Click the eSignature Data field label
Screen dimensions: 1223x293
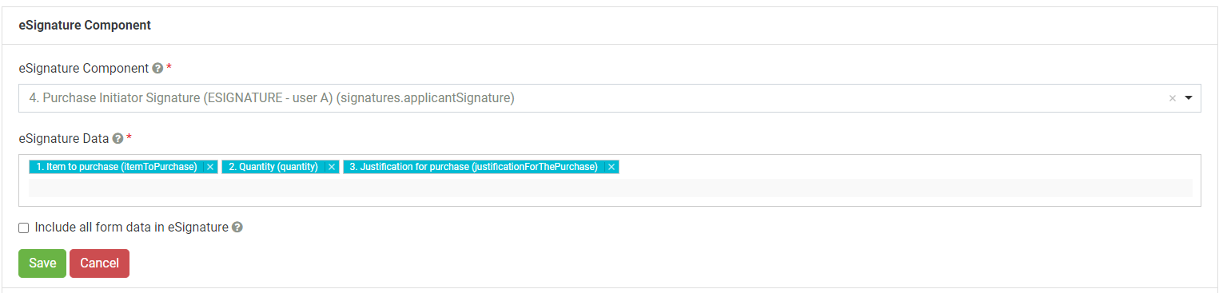(63, 138)
